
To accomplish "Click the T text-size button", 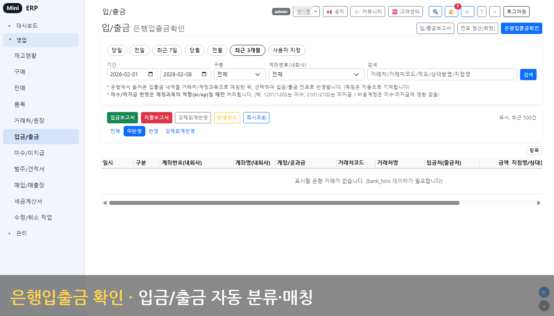I will coord(482,12).
